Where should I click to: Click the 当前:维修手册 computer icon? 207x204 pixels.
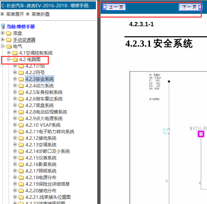(3, 26)
